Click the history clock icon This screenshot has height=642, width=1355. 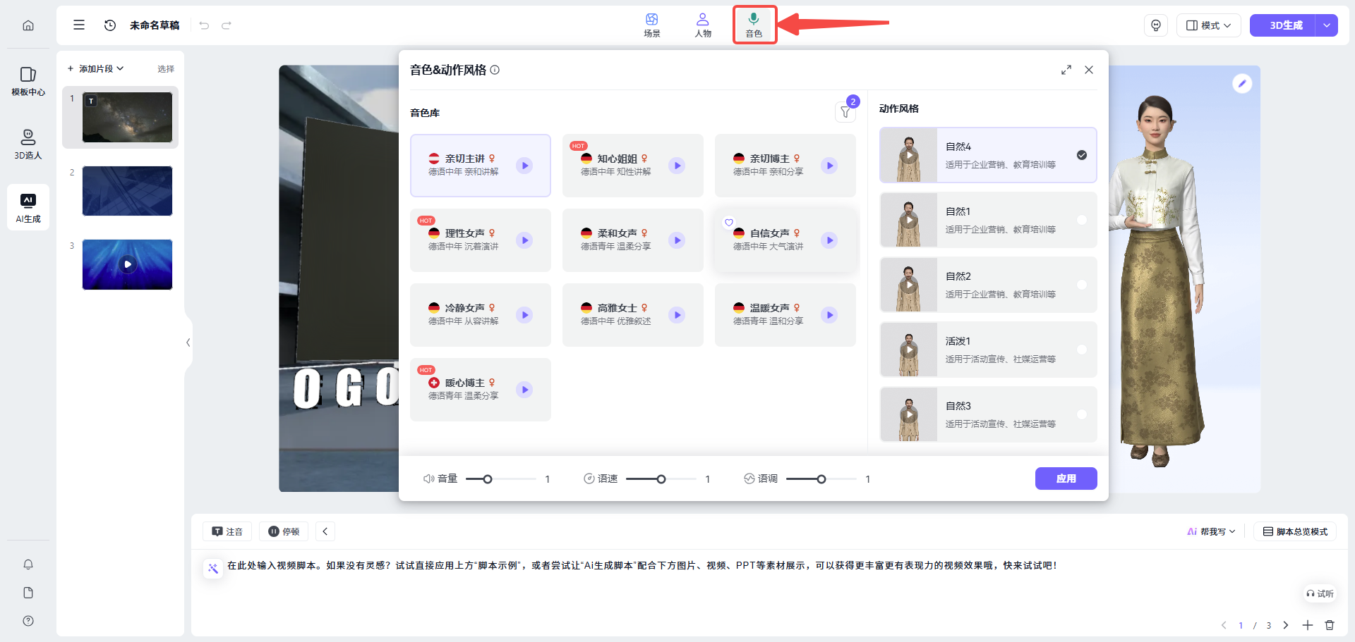[110, 25]
